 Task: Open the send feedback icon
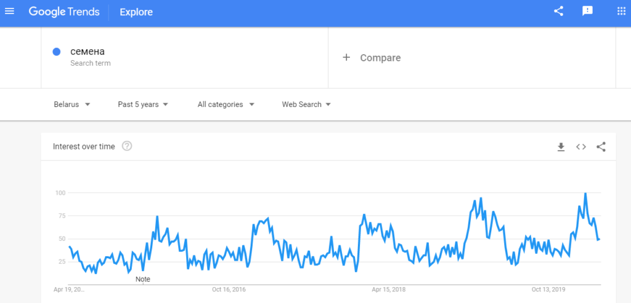(x=587, y=11)
